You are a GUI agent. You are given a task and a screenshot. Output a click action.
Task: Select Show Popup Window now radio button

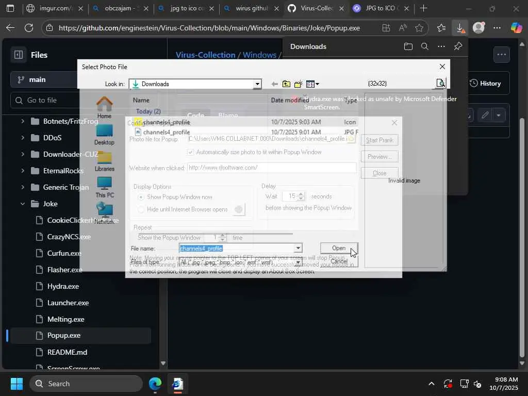click(x=141, y=197)
